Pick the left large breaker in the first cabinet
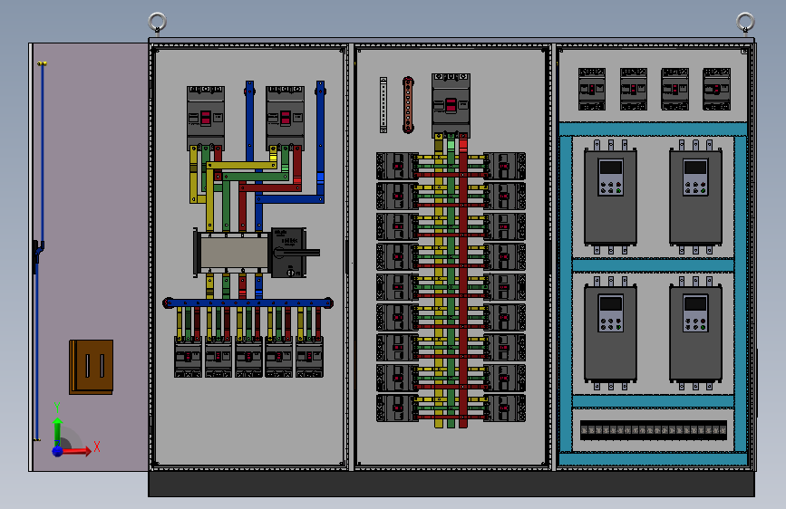The image size is (786, 509). [x=206, y=119]
